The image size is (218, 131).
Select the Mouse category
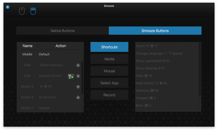[x=109, y=71]
